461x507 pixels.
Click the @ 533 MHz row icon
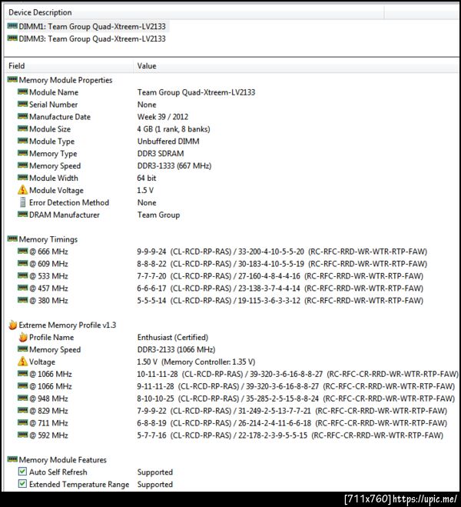[x=22, y=275]
